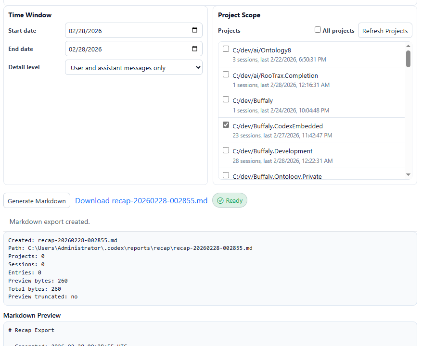Expand the Detail level dropdown

tap(134, 68)
